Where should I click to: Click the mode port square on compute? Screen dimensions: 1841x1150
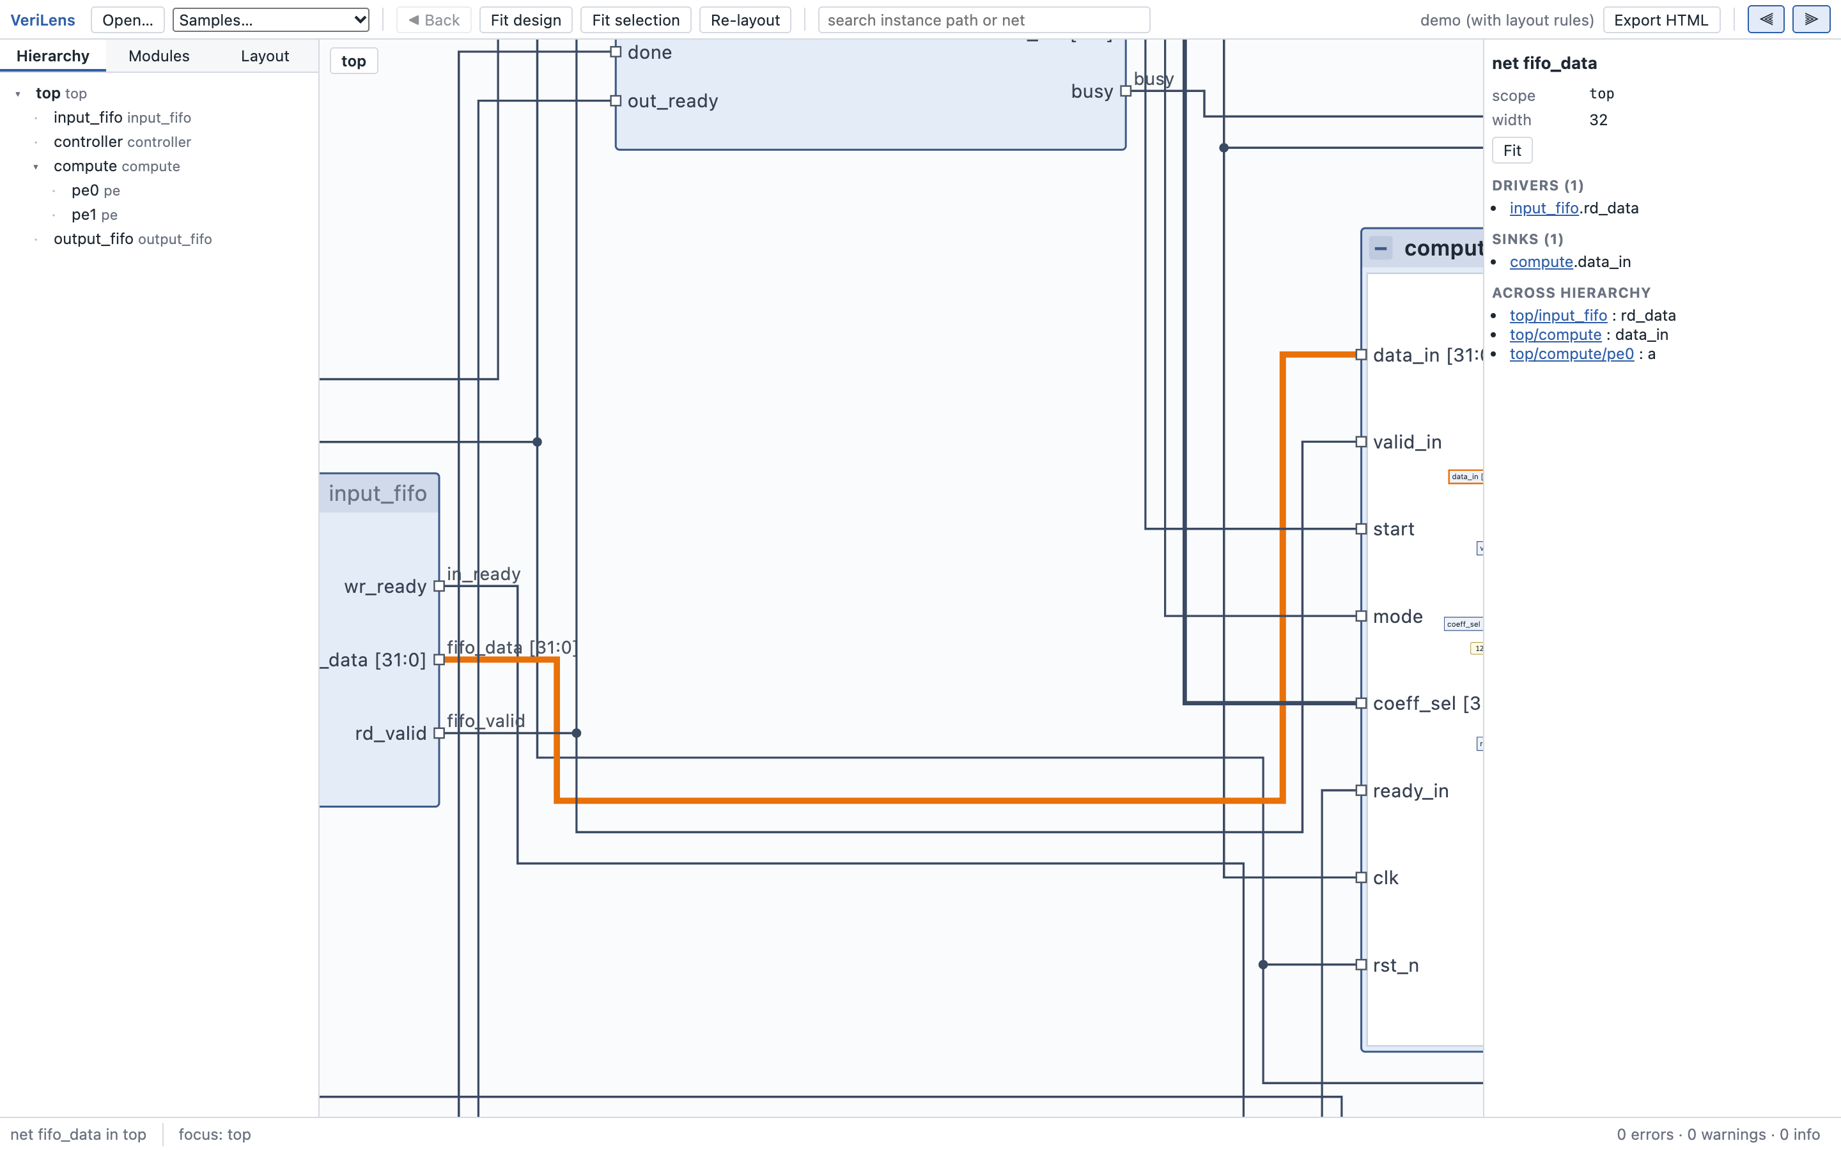click(x=1361, y=616)
